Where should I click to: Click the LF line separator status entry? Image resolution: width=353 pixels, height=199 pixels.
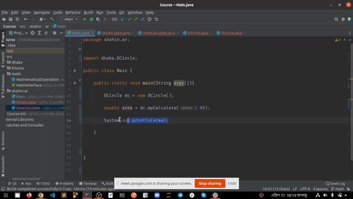point(295,189)
